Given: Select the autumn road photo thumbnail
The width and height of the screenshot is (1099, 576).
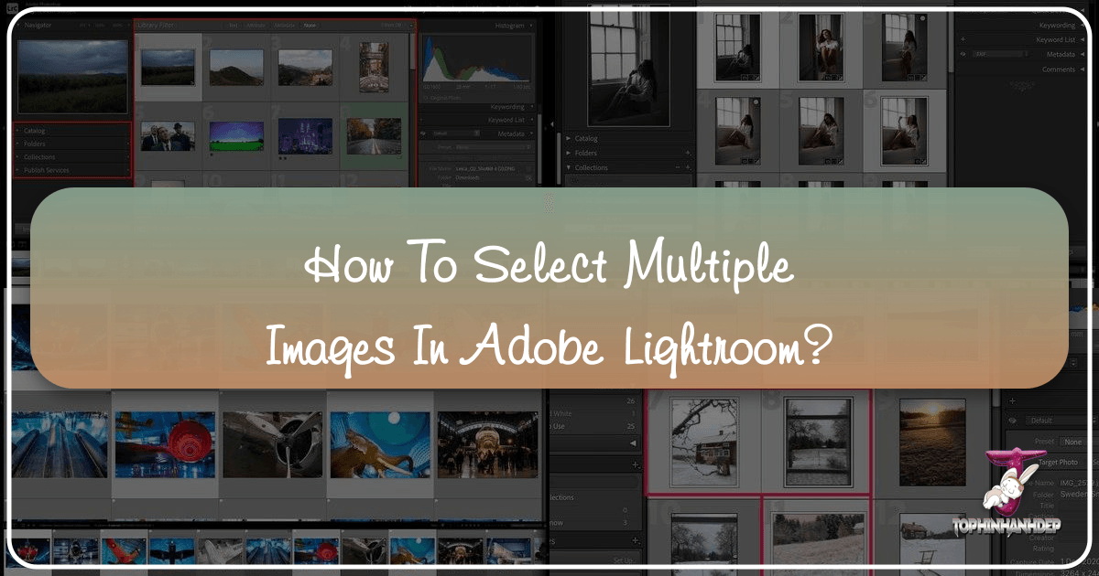Looking at the screenshot, I should [373, 137].
